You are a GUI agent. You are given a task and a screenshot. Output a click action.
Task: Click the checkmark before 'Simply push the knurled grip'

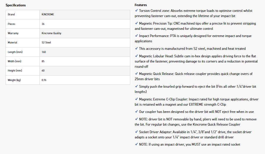point(136,87)
